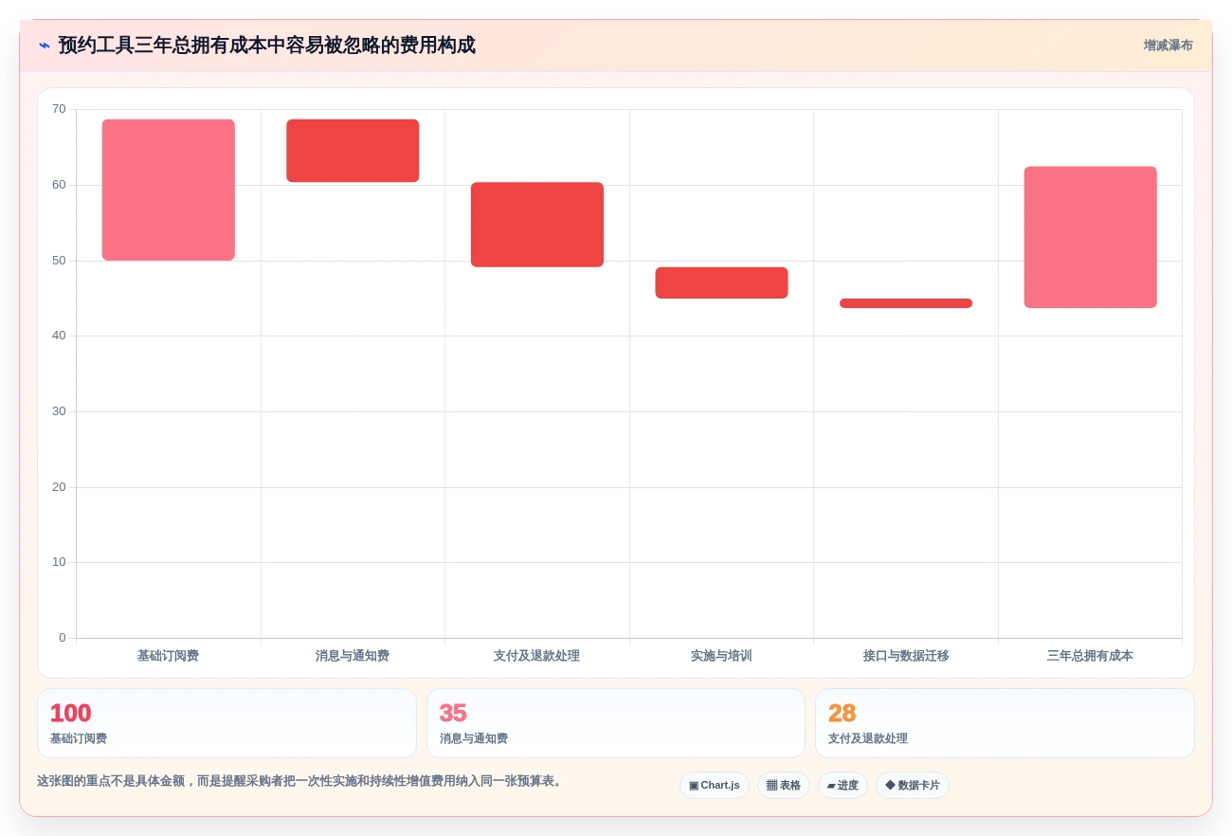Select the 基础订阅费 waterfall bar
This screenshot has width=1232, height=836.
click(x=169, y=190)
